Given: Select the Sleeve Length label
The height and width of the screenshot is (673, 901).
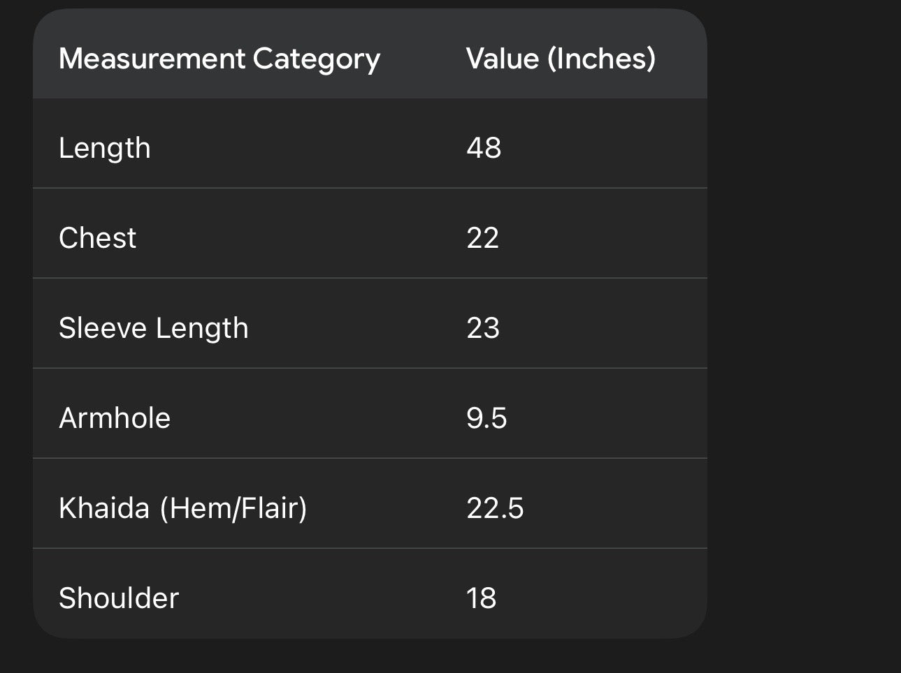Looking at the screenshot, I should pyautogui.click(x=154, y=328).
